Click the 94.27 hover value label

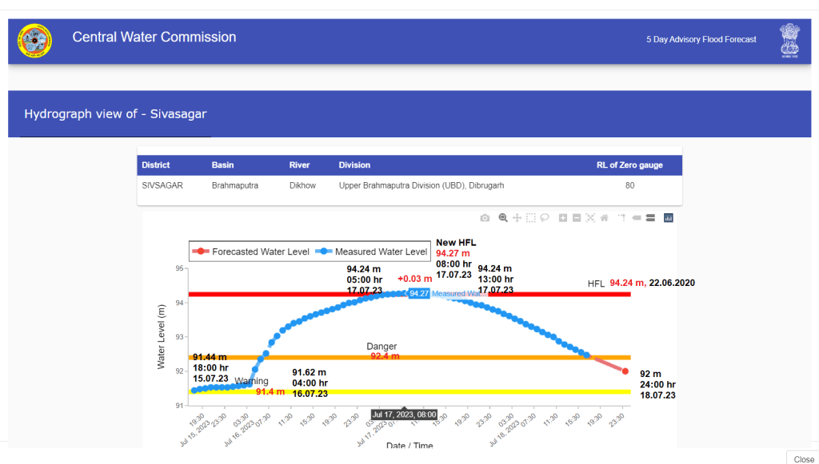point(419,294)
